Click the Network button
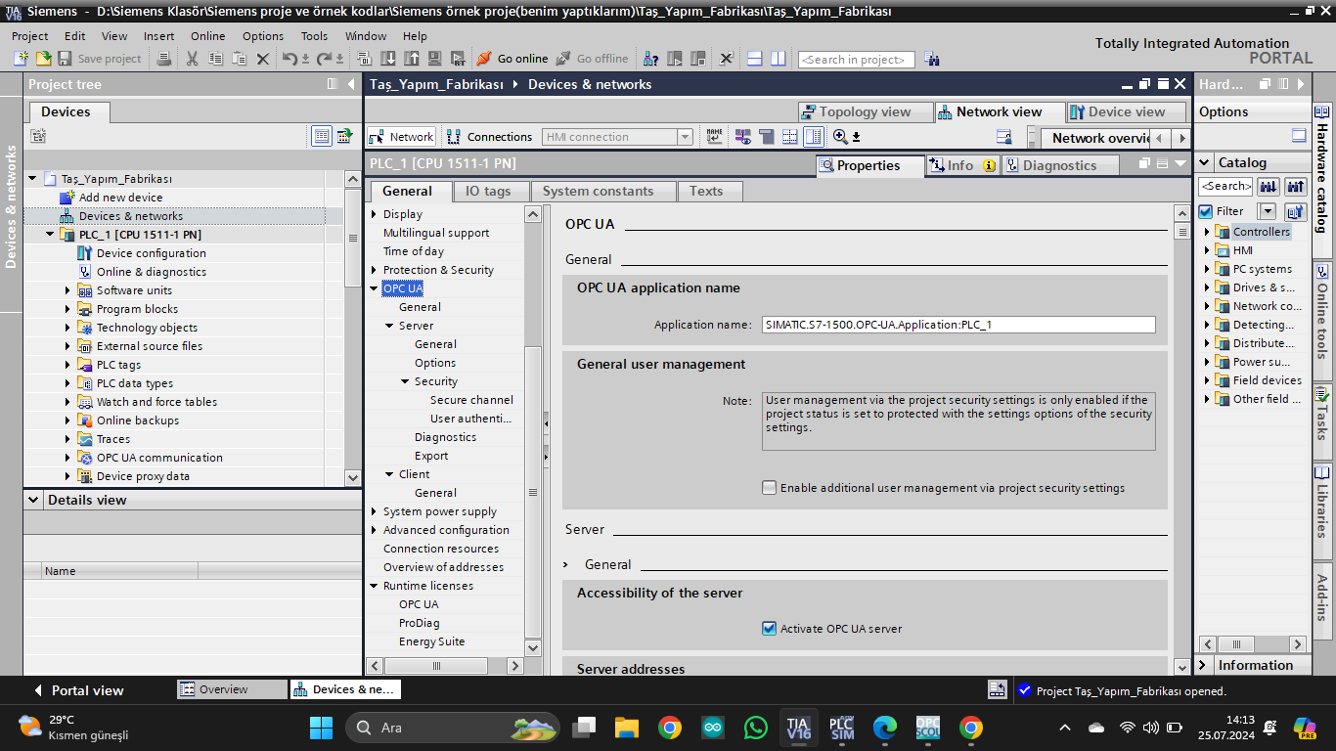 [x=401, y=137]
